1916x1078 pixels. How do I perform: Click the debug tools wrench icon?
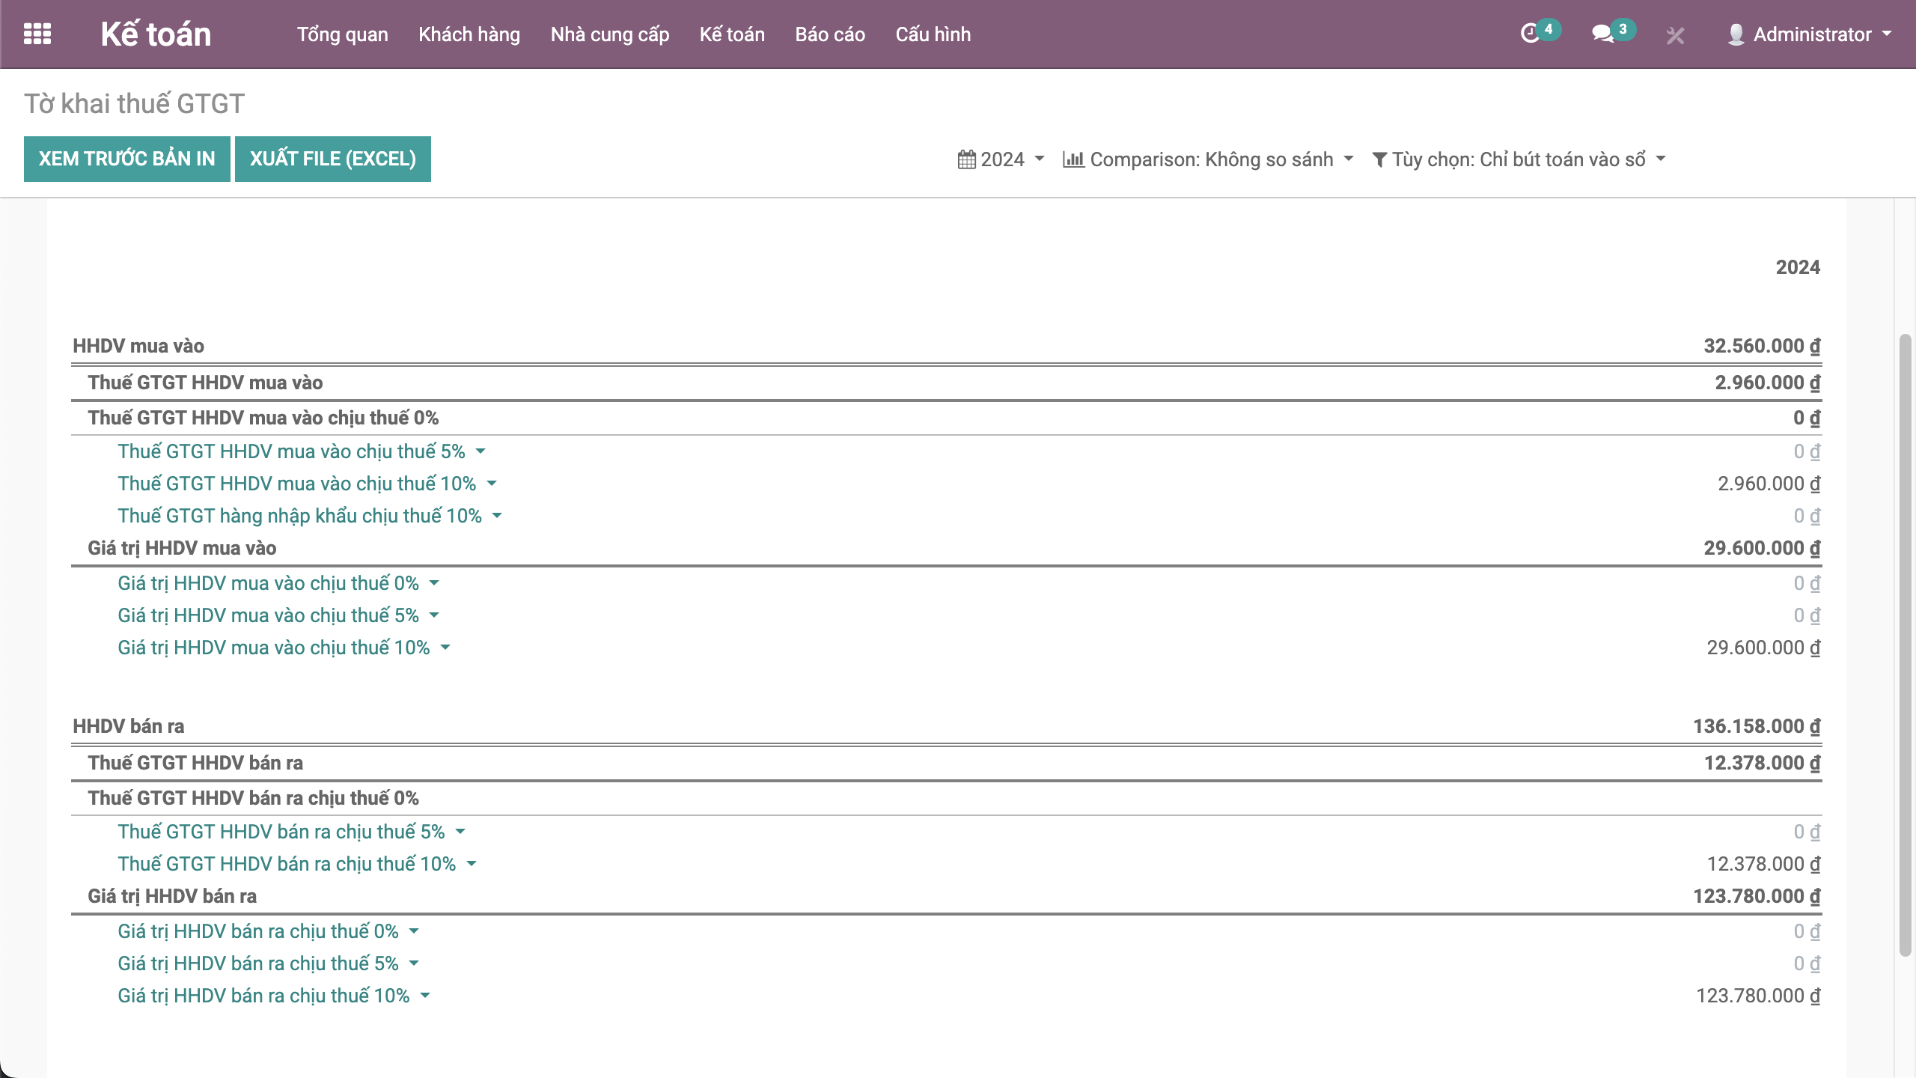click(x=1675, y=35)
